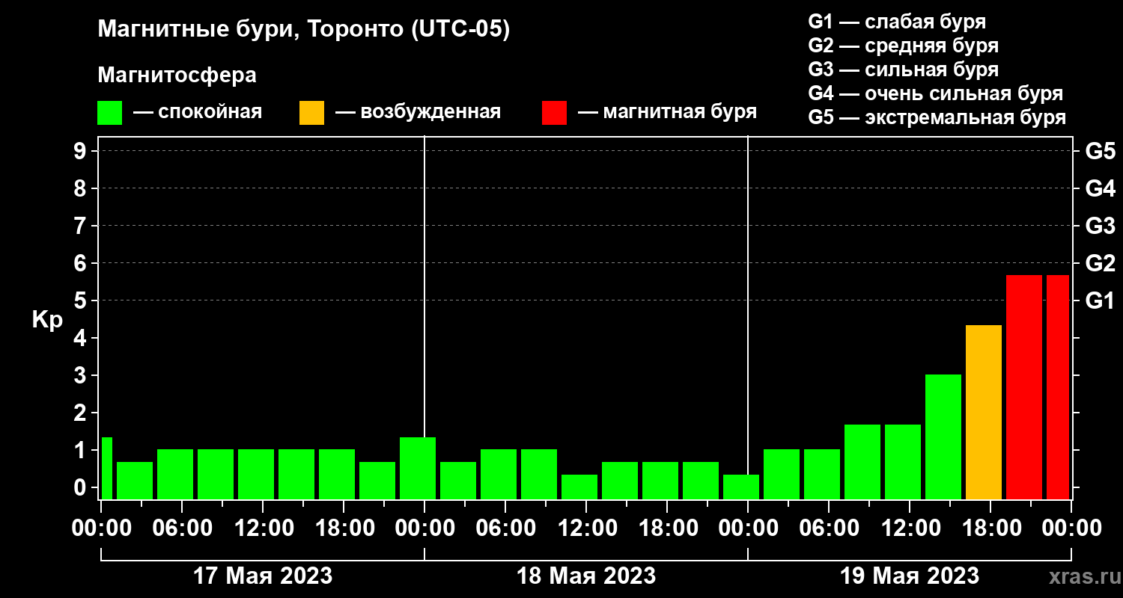
Task: Click the 'G3 — сильная буря' legend line
Action: point(903,70)
